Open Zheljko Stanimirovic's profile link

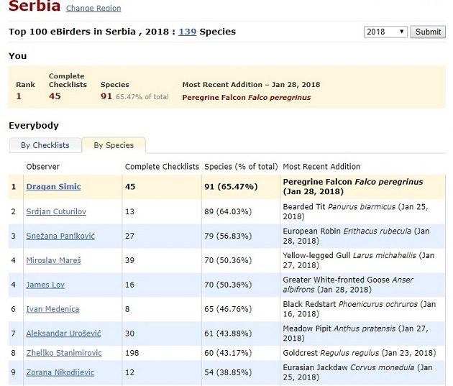coord(64,353)
